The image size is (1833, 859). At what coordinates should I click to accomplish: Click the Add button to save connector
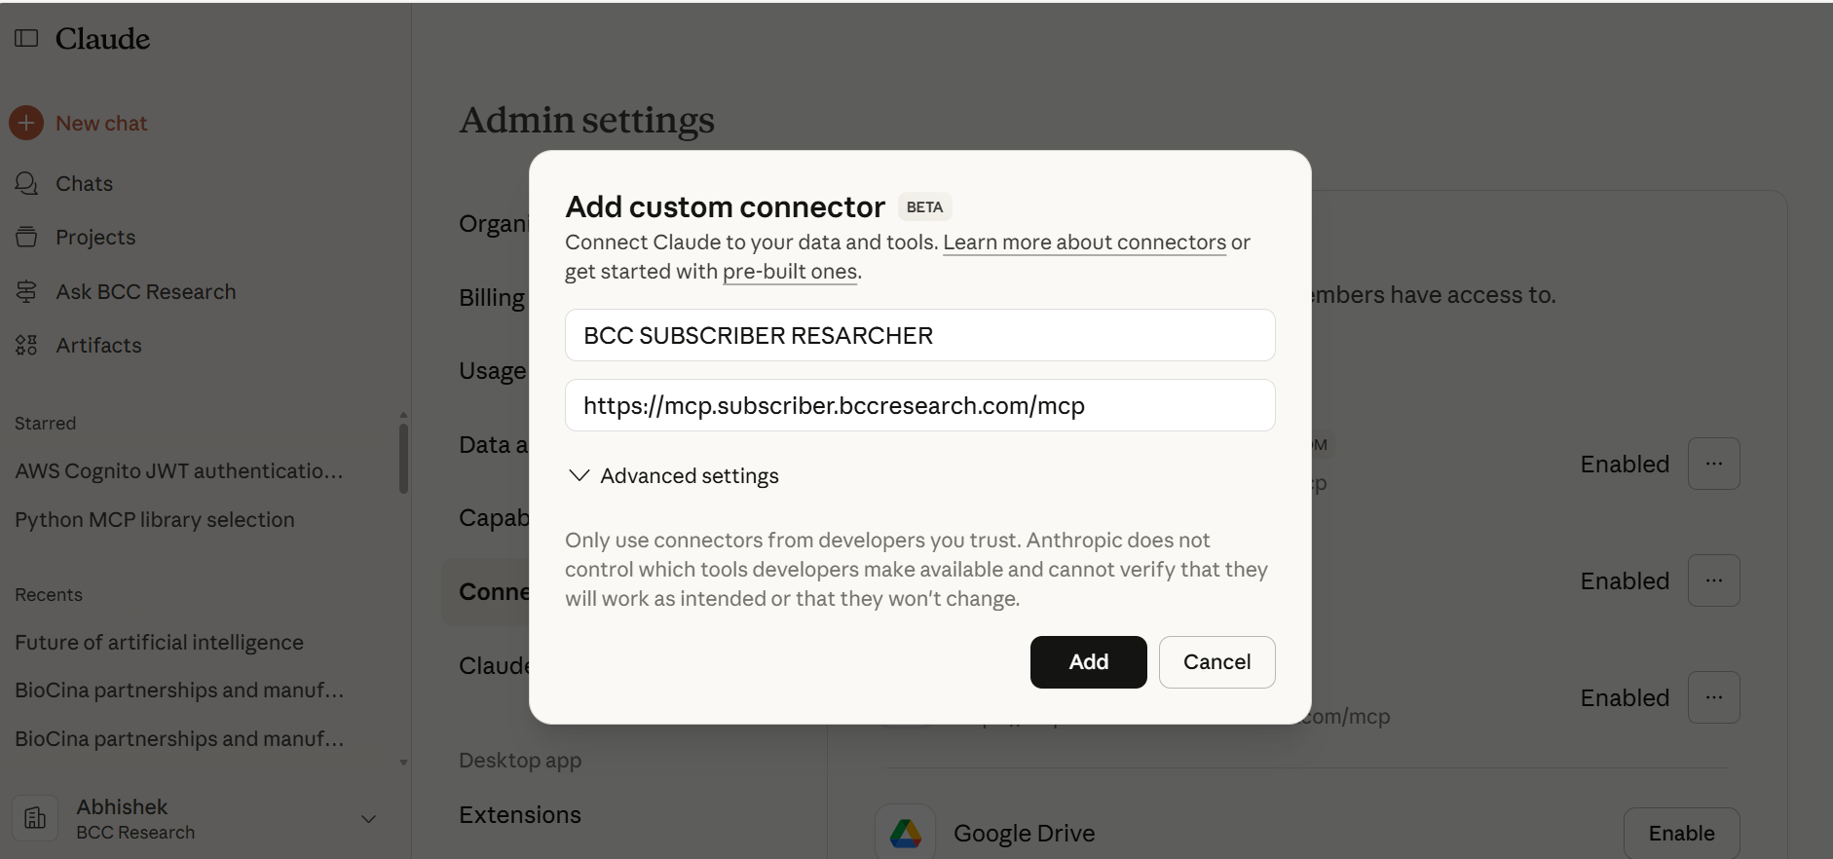[x=1088, y=661]
